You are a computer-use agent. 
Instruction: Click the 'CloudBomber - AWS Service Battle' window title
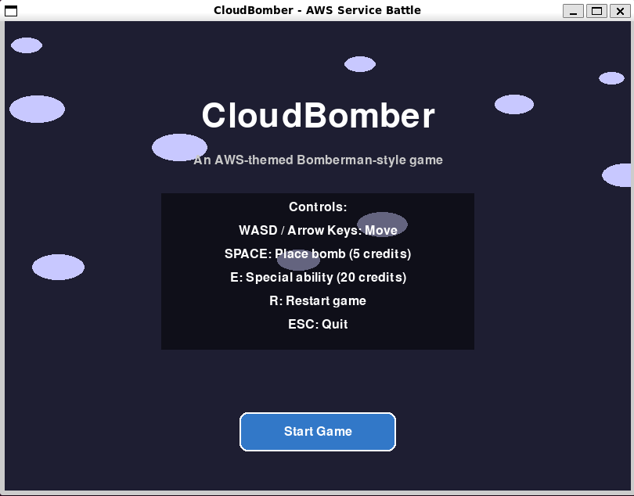pos(317,10)
